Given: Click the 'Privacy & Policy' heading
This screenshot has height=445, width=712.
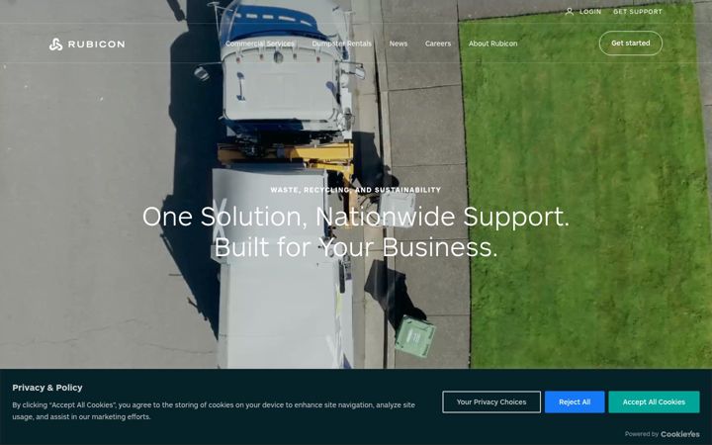Looking at the screenshot, I should click(47, 388).
